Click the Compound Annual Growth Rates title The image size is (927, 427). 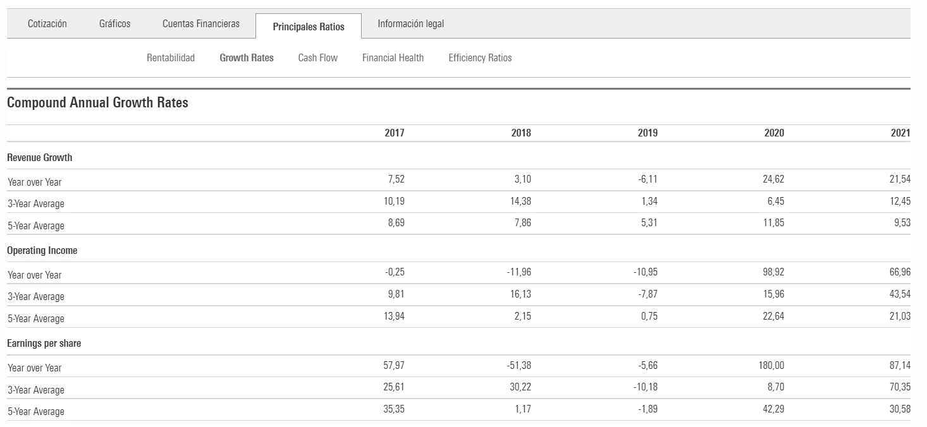coord(97,103)
